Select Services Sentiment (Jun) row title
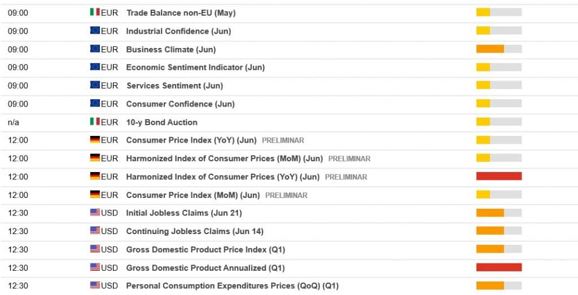This screenshot has width=578, height=295. [174, 86]
